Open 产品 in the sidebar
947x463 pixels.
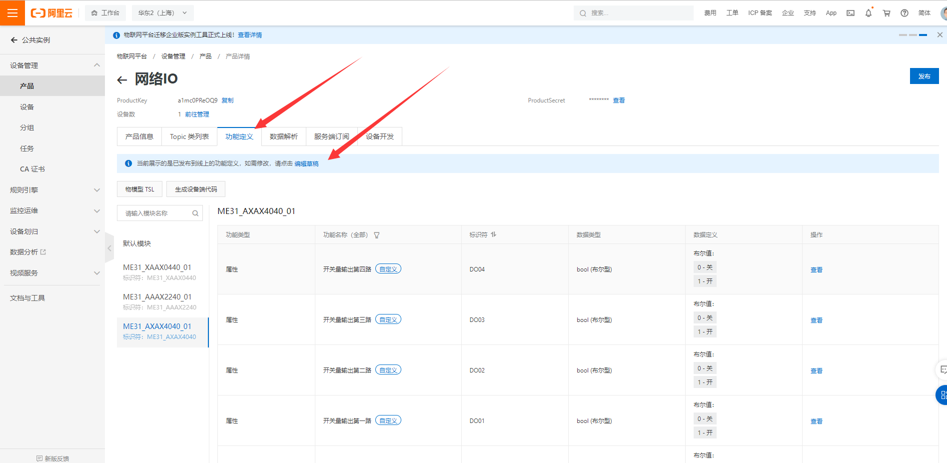click(x=52, y=86)
